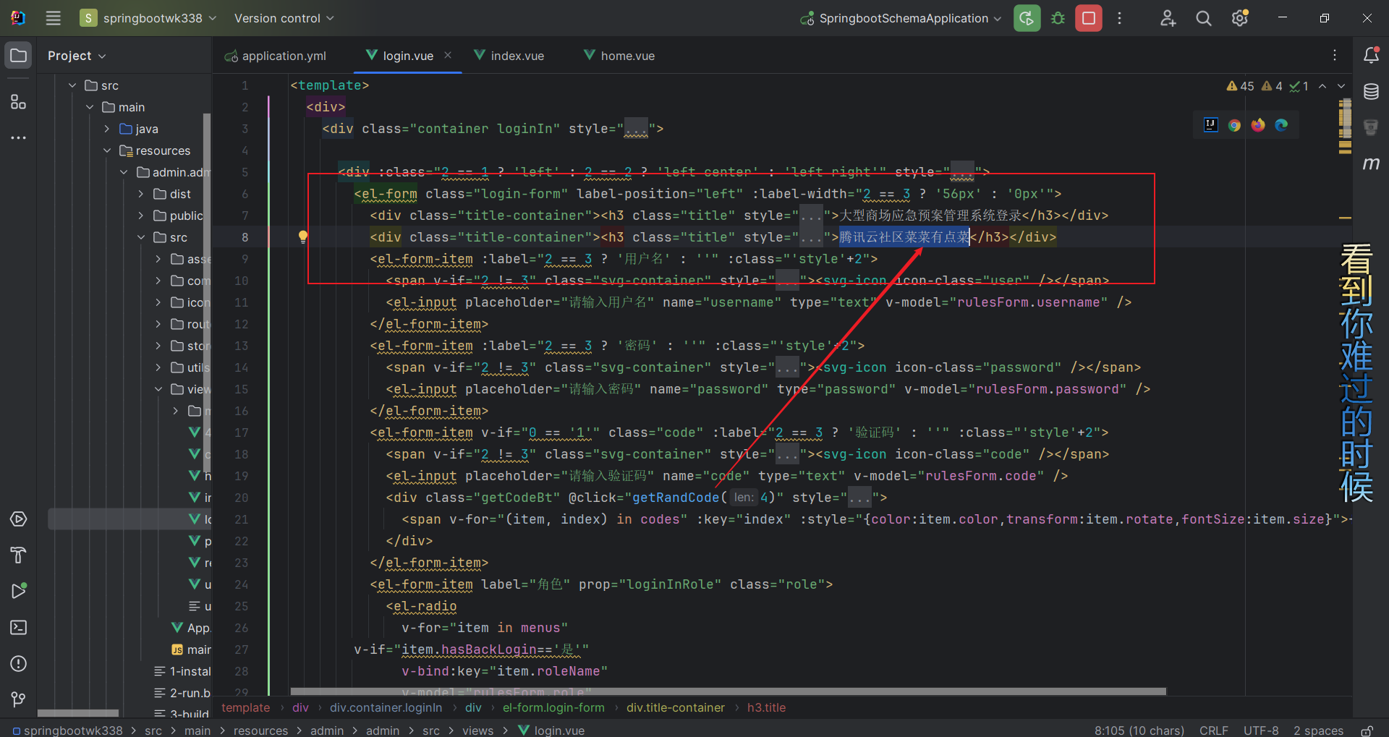The width and height of the screenshot is (1389, 737).
Task: Open preview in Edge browser
Action: (1281, 125)
